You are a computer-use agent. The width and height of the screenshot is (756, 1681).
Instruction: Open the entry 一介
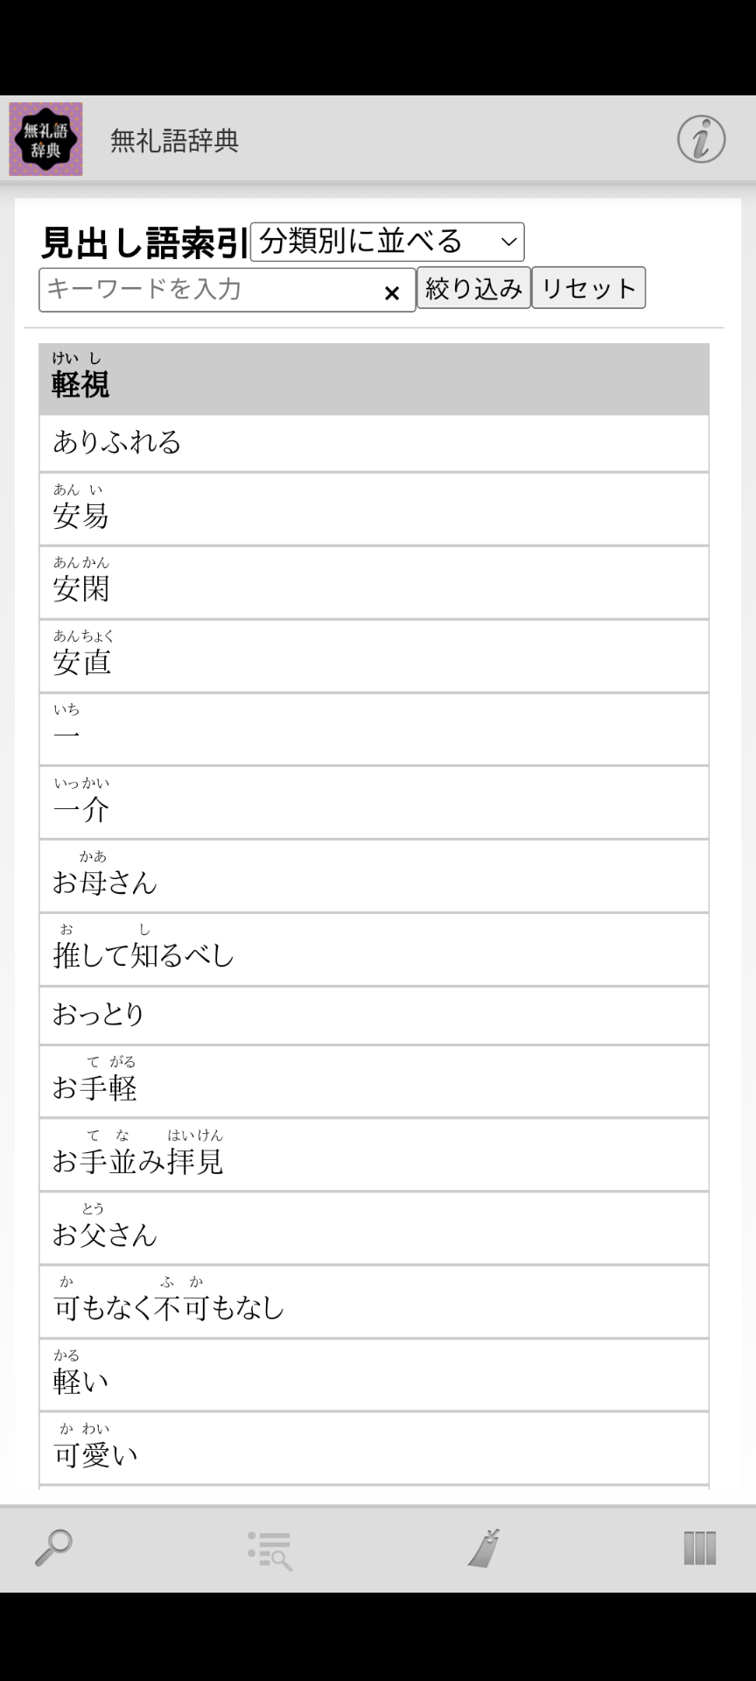click(374, 803)
